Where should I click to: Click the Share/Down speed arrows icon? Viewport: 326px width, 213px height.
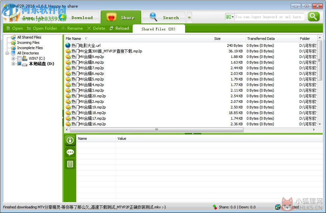pyautogui.click(x=215, y=207)
